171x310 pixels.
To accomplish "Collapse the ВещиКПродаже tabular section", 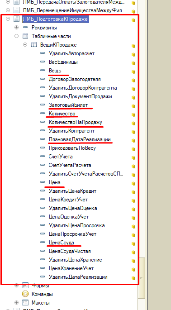I will 25,45.
